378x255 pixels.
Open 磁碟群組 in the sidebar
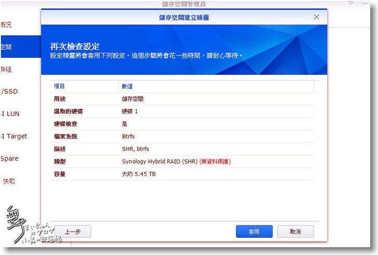pyautogui.click(x=6, y=69)
